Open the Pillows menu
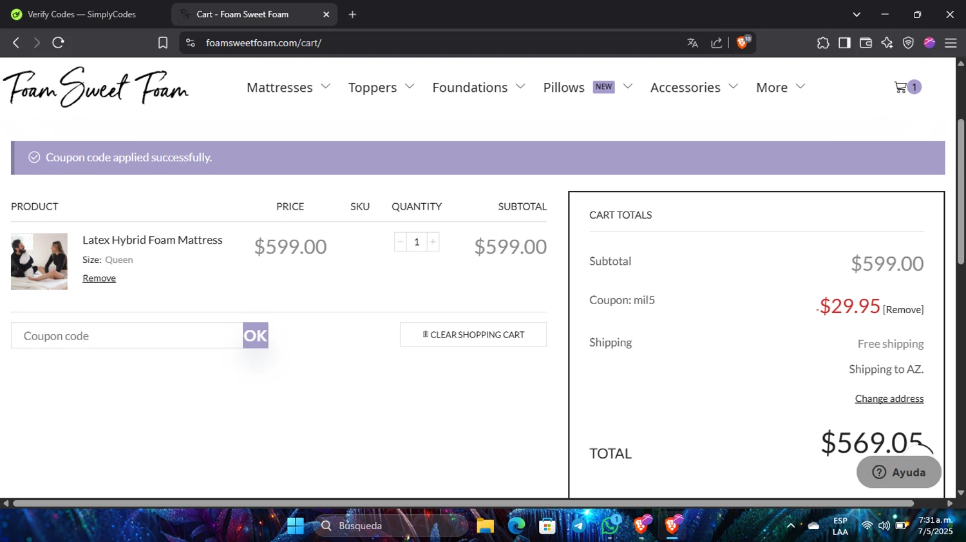Screen dimensions: 966x542 563,87
